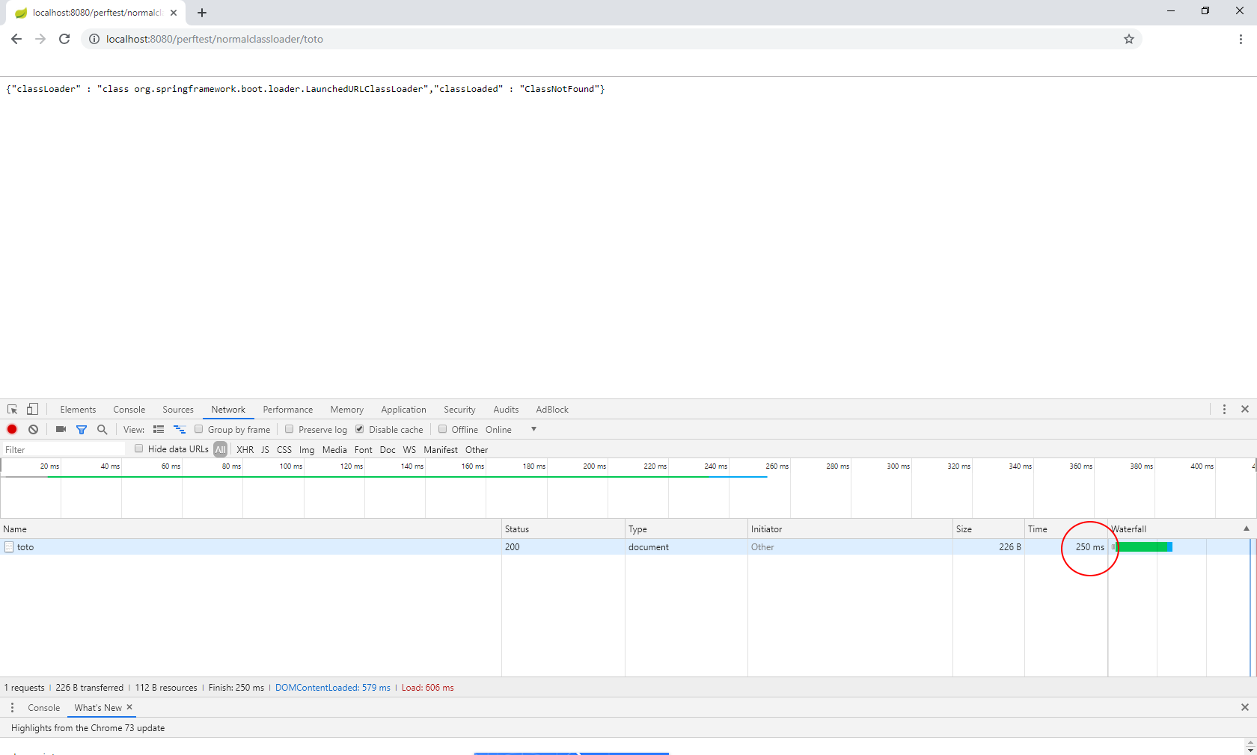
Task: Open the DevTools customize three-dot menu
Action: point(1224,410)
